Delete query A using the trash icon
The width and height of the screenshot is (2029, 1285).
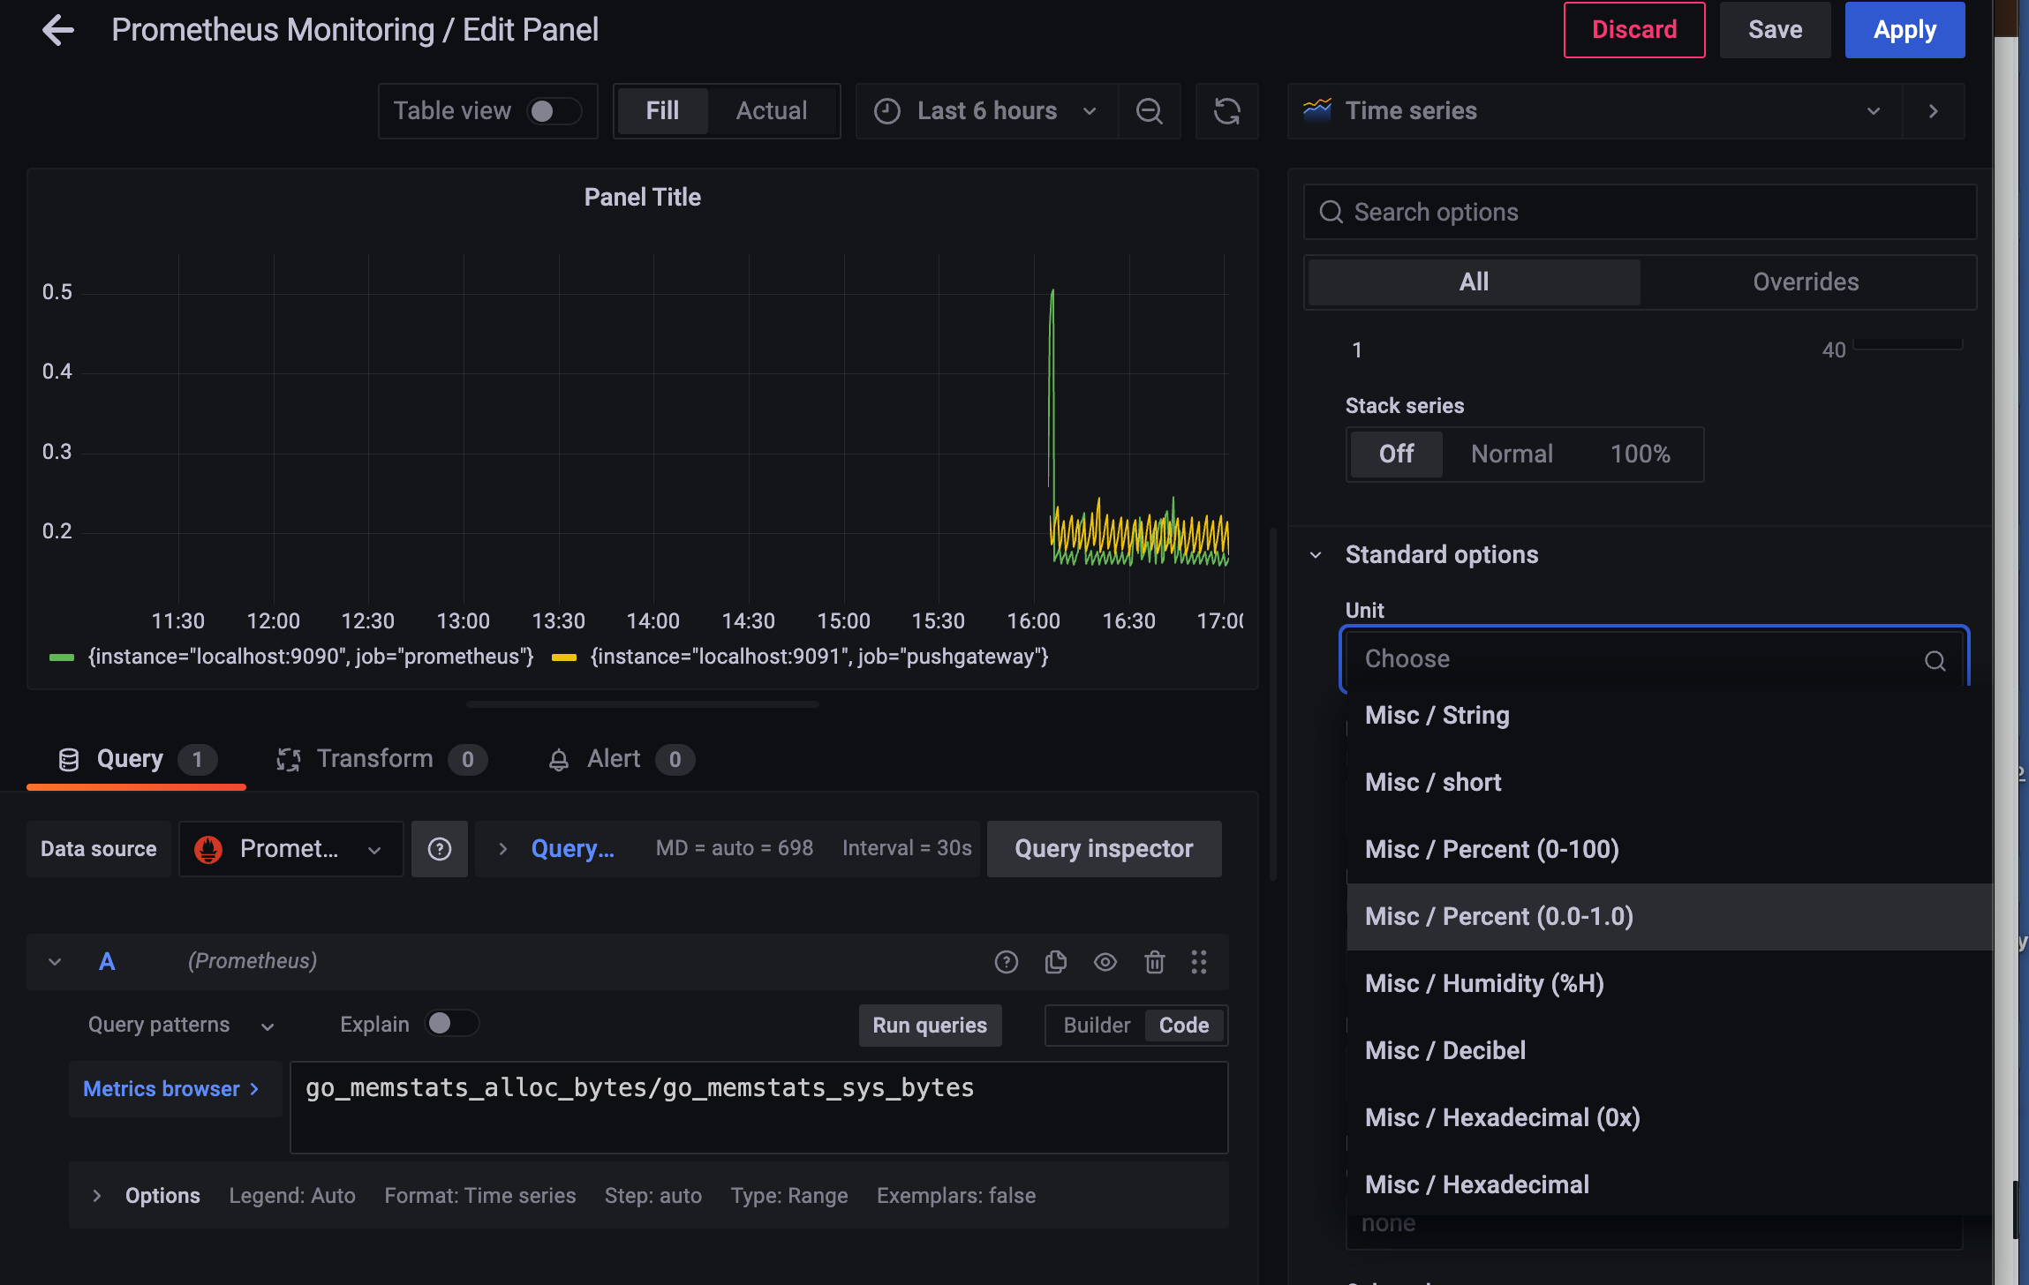click(1154, 962)
